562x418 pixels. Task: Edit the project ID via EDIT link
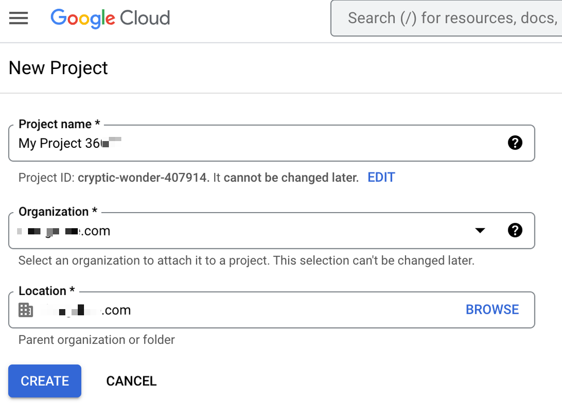381,177
